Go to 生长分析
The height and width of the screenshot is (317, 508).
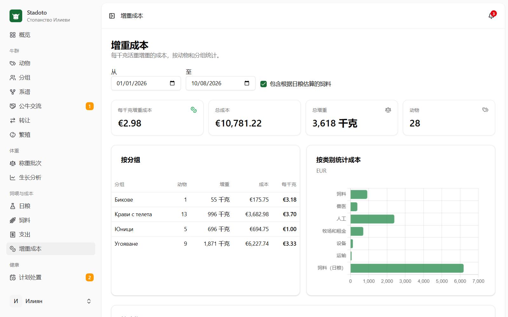(x=51, y=178)
